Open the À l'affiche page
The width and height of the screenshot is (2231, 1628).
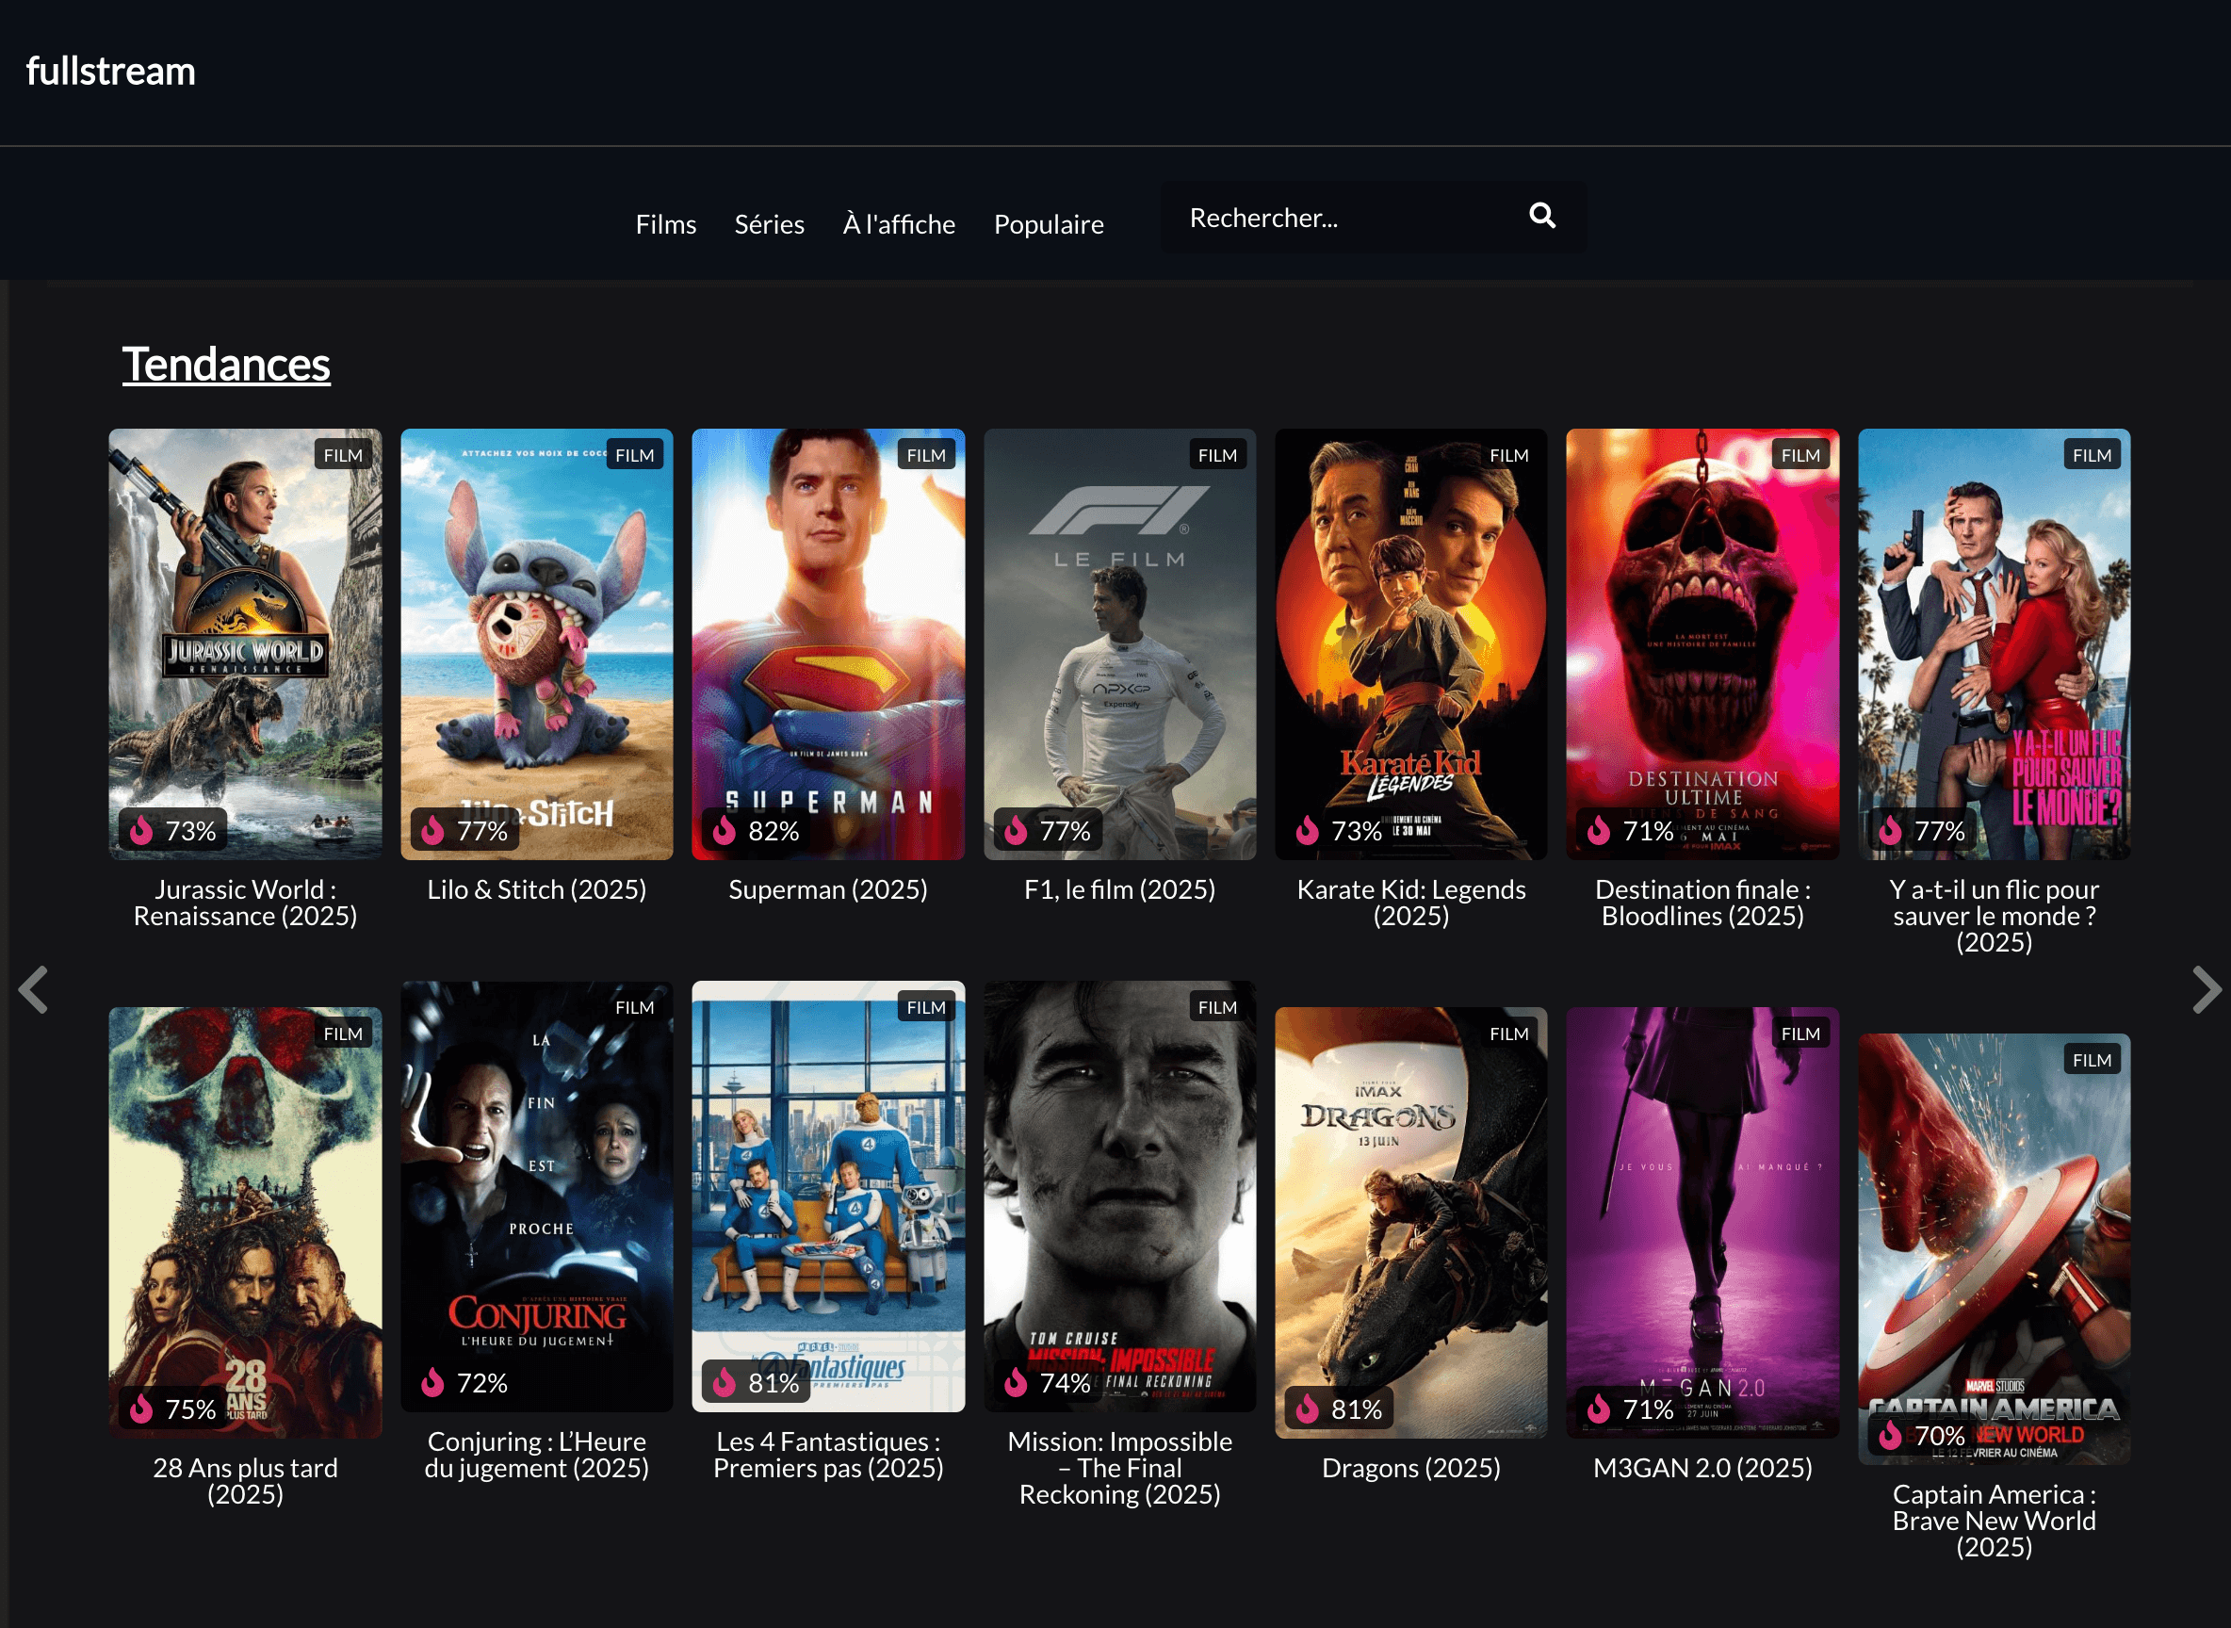tap(898, 223)
